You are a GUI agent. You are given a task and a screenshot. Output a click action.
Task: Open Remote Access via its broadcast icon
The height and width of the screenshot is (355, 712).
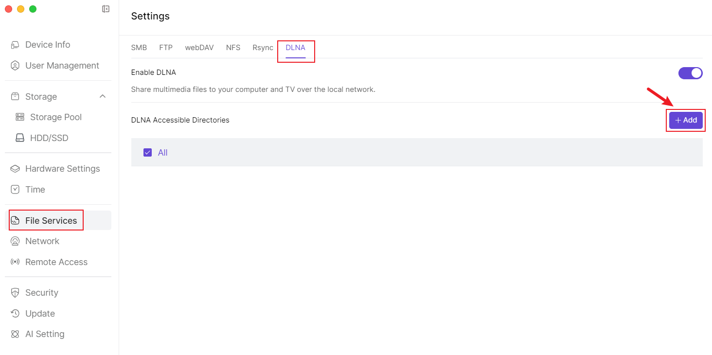pos(15,262)
